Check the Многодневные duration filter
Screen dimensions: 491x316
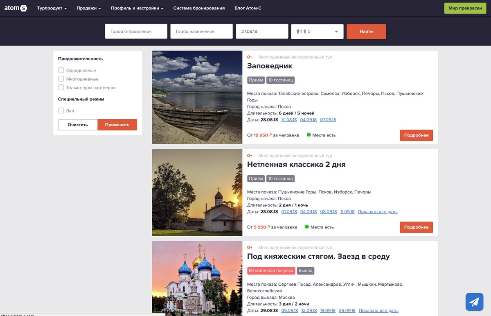tap(61, 79)
